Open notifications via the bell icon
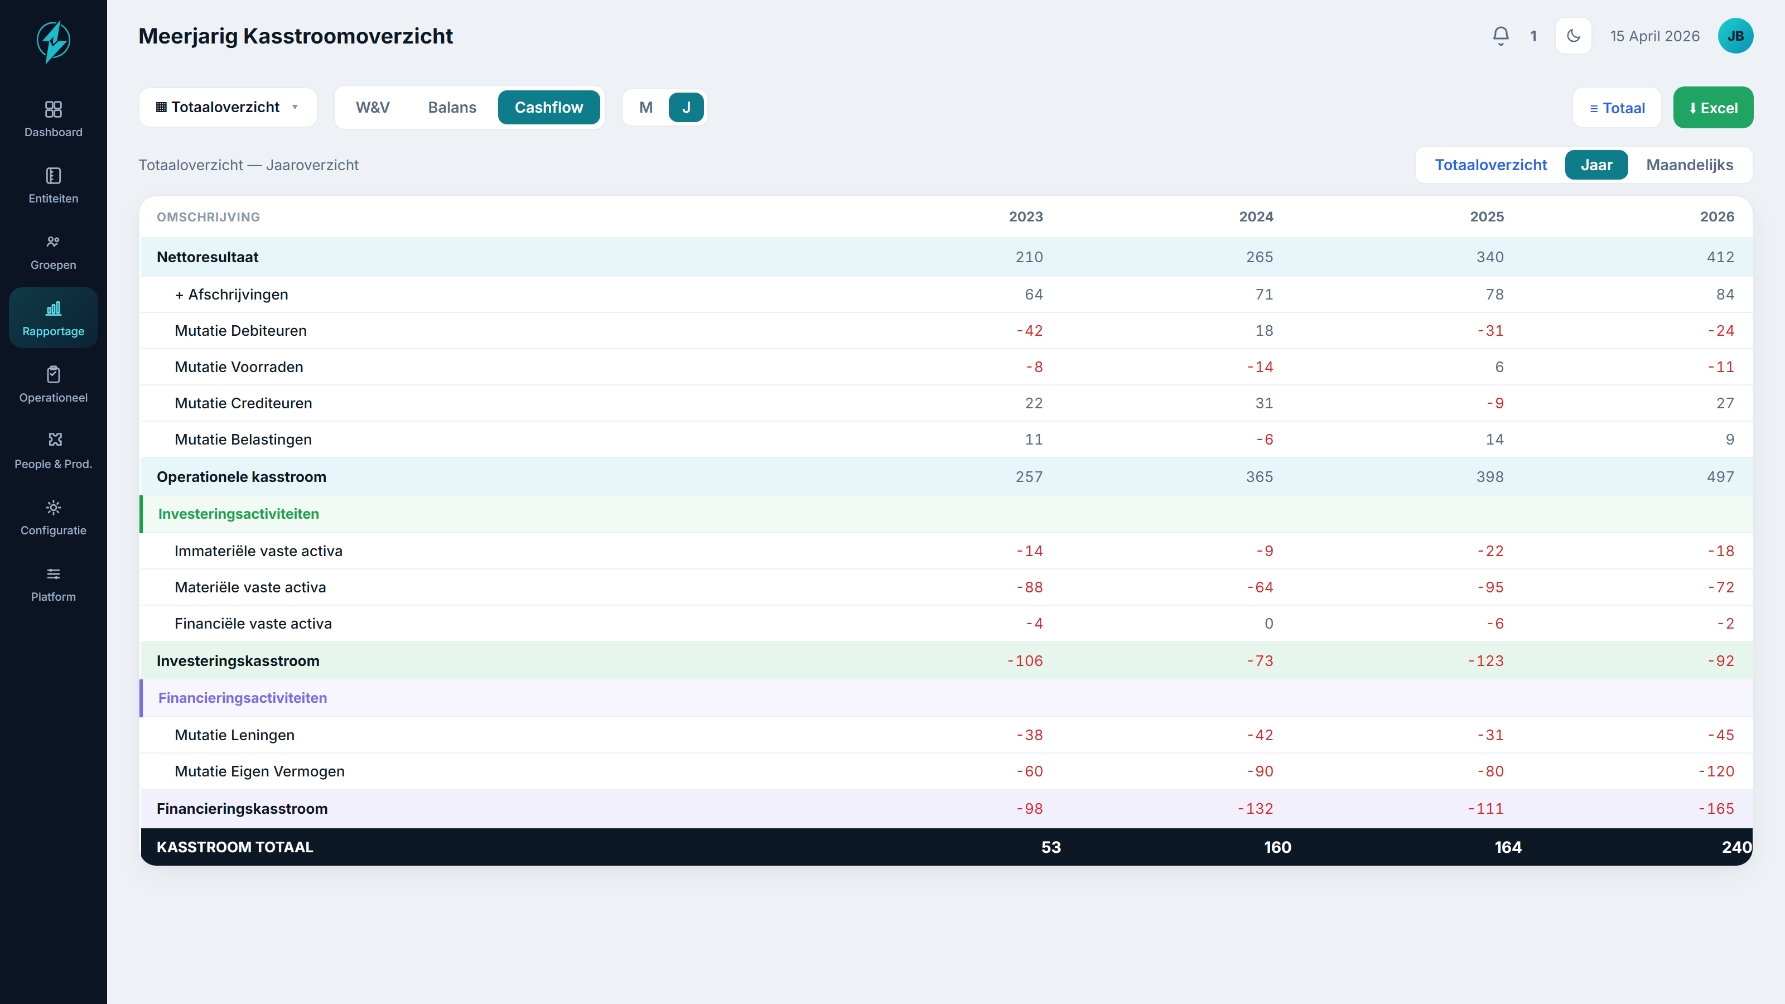 [x=1501, y=36]
